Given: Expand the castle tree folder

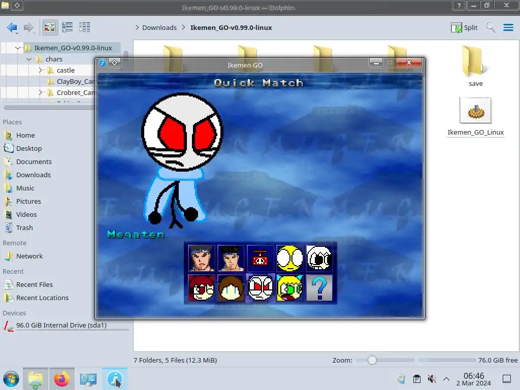Looking at the screenshot, I should pos(41,70).
